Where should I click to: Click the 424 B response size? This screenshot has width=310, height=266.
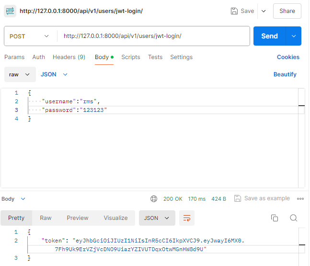pos(218,199)
